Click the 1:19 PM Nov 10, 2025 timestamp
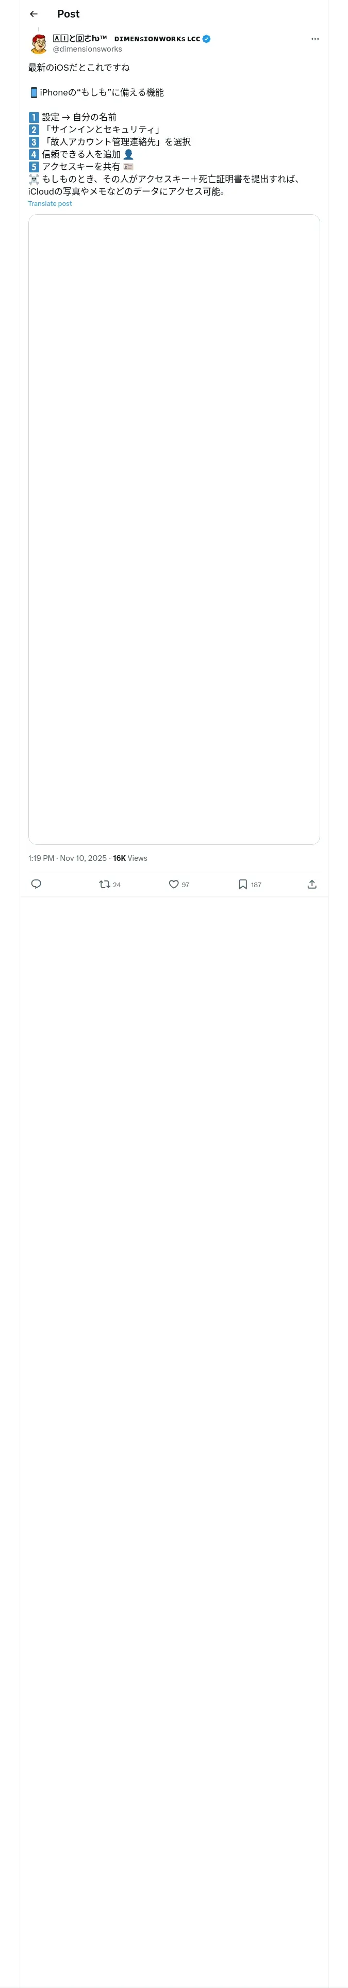Screen dimensions: 348x1988 68,857
